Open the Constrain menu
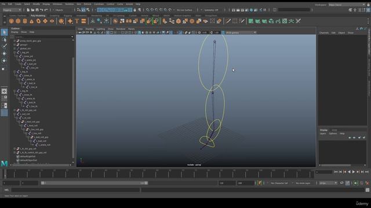371x208 pixels. [x=99, y=4]
